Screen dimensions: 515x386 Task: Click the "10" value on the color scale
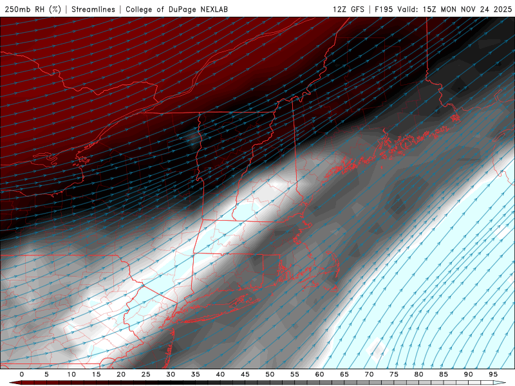click(x=71, y=374)
